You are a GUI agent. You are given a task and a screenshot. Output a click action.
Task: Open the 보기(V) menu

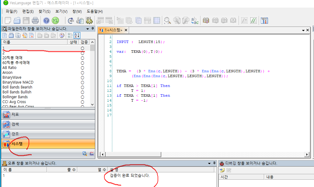pyautogui.click(x=61, y=12)
